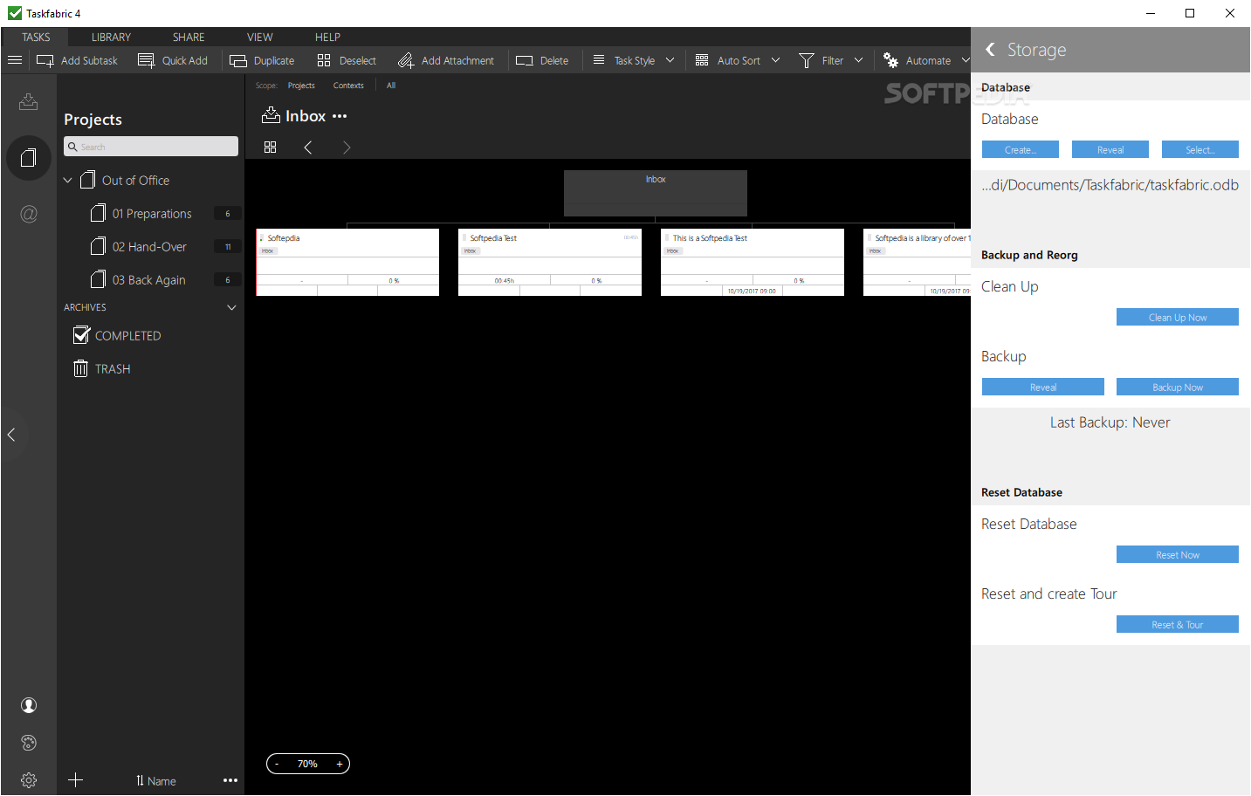Collapse Out of Office project tree
This screenshot has height=796, width=1251.
pyautogui.click(x=68, y=181)
